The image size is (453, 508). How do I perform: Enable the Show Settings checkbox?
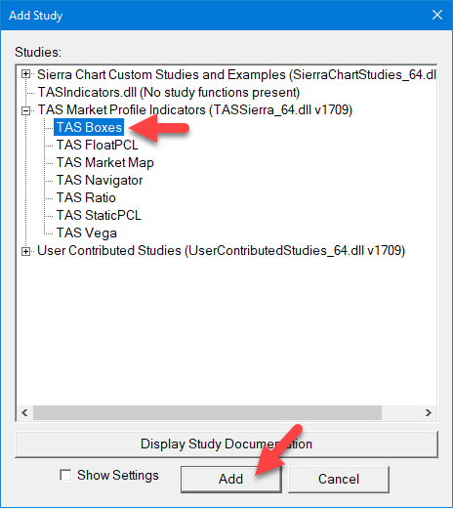click(x=65, y=475)
